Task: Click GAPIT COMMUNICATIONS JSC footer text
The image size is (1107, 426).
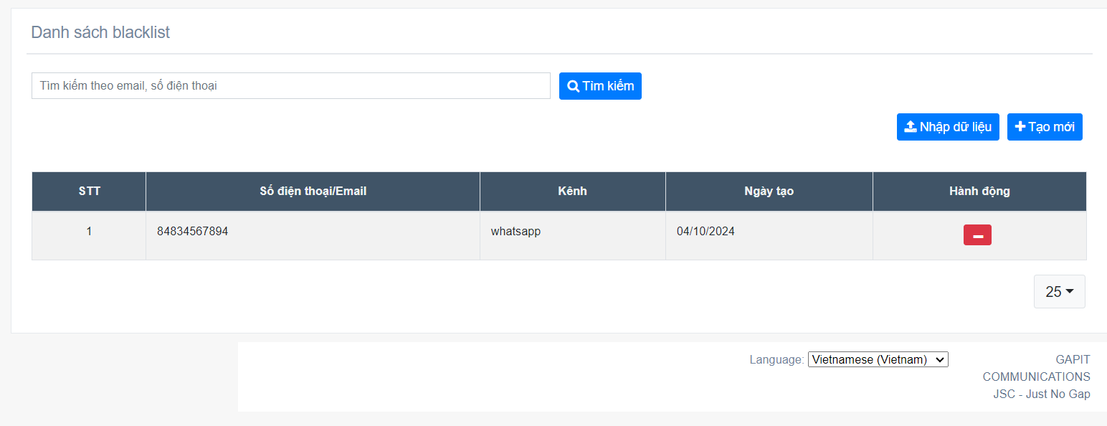Action: [1037, 377]
